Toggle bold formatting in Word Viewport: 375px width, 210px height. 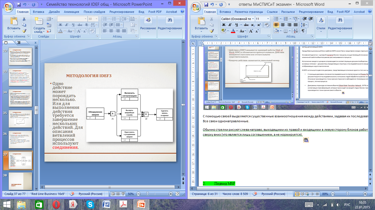[x=224, y=25]
